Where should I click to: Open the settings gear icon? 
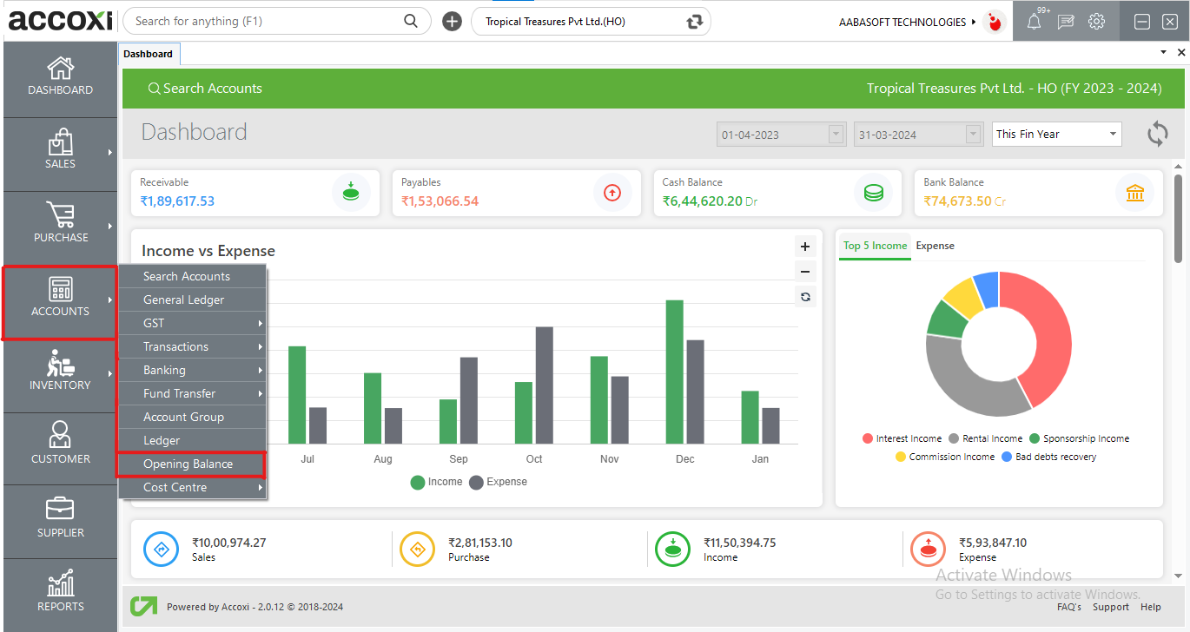click(1097, 22)
